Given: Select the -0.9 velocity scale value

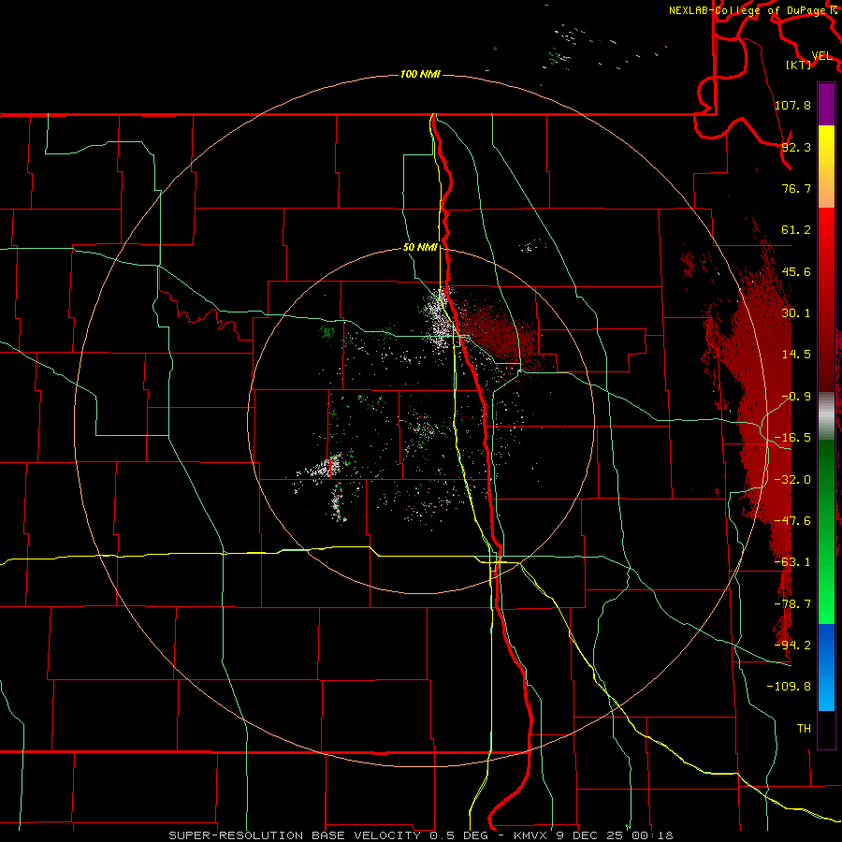Looking at the screenshot, I should 796,397.
